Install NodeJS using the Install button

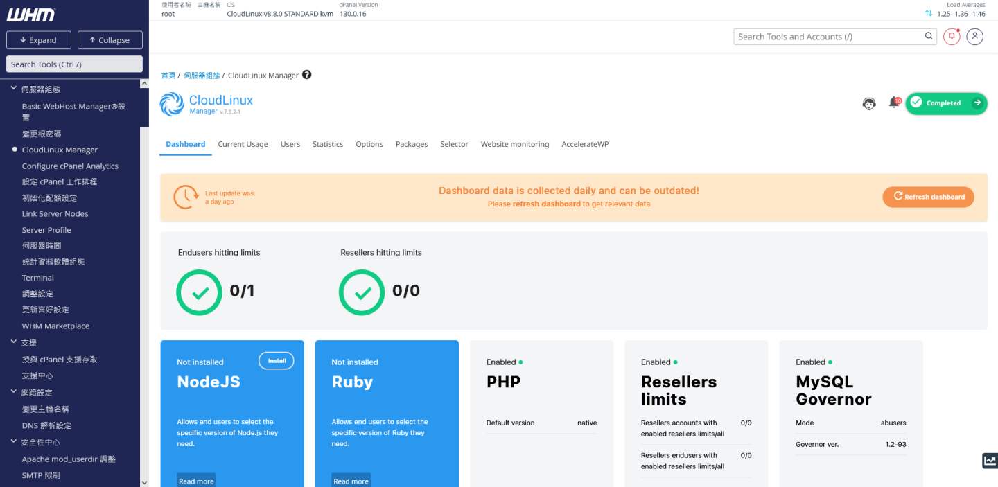click(x=277, y=361)
